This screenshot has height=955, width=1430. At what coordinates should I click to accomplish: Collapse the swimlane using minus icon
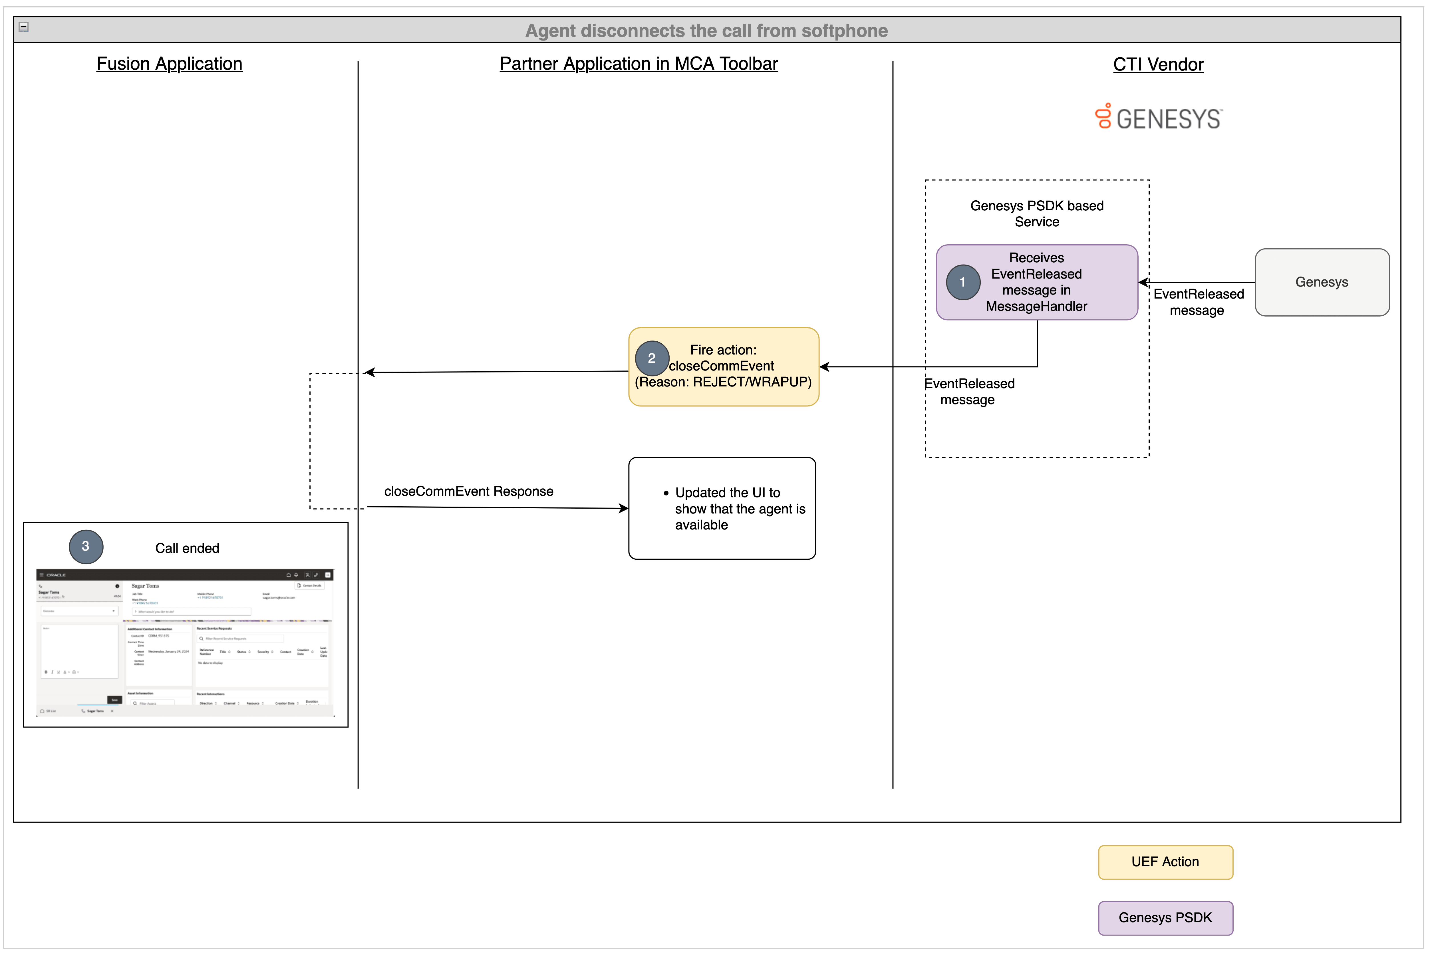click(x=24, y=26)
